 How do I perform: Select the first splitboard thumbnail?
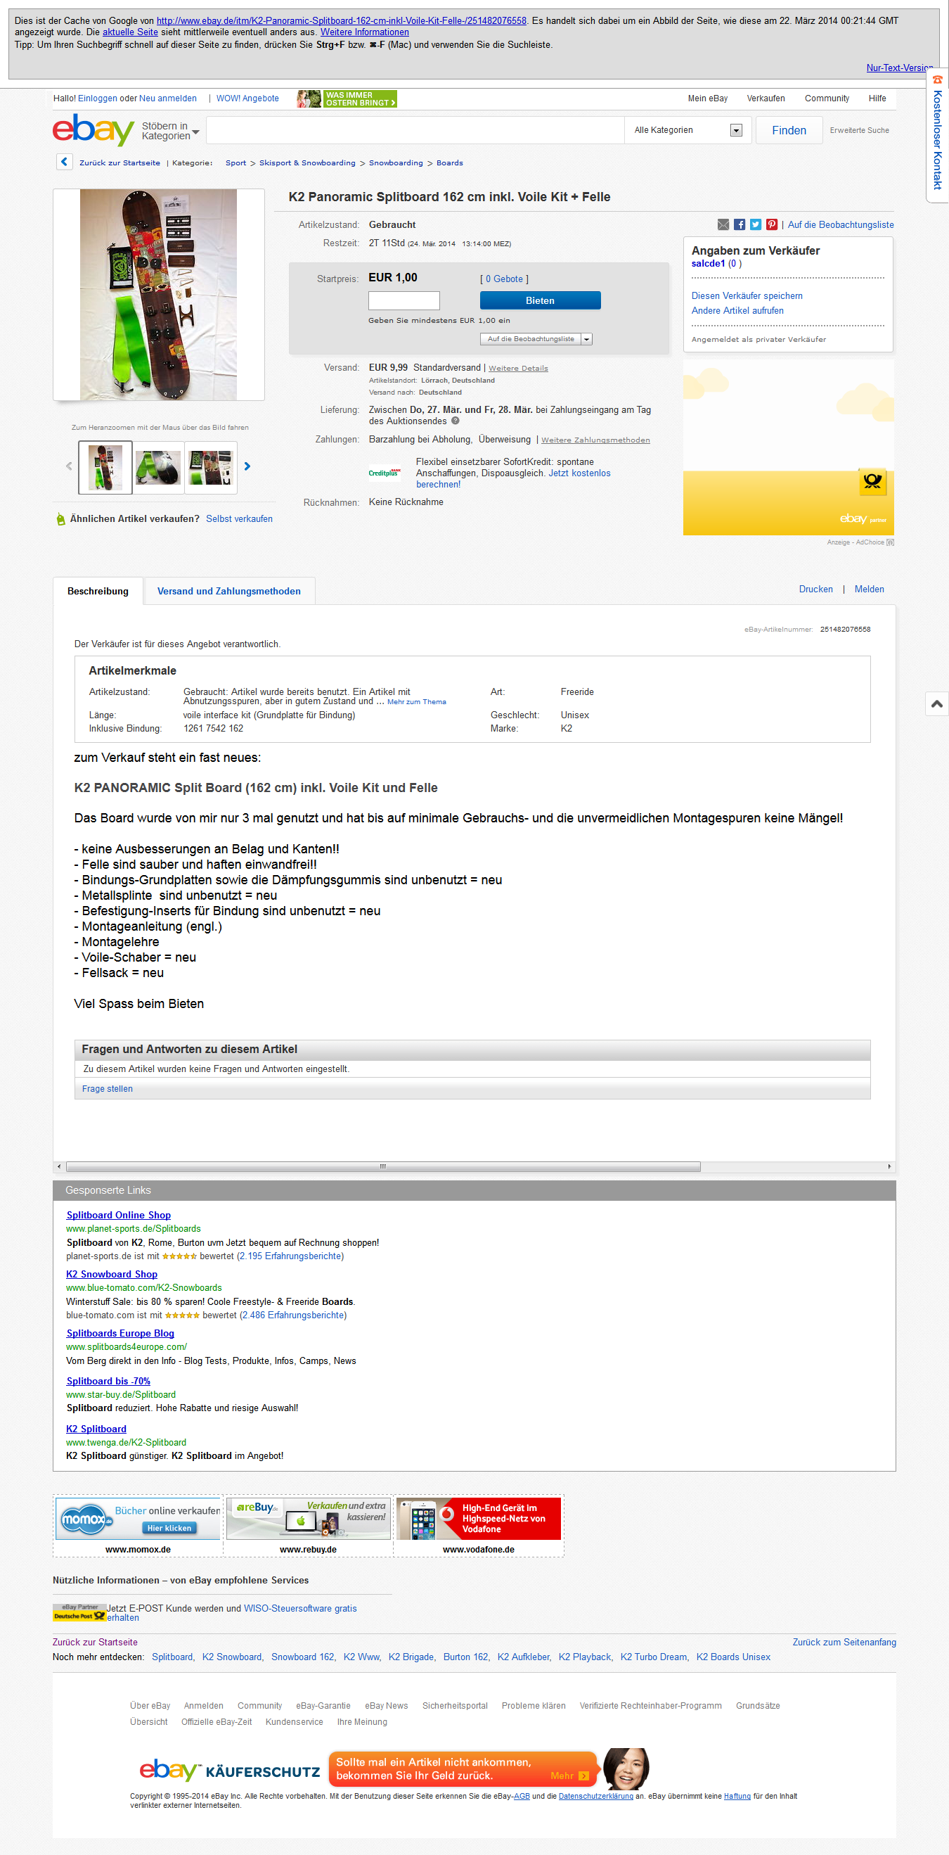(105, 467)
